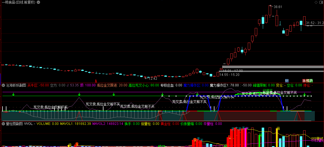Click the 高位死叉小心: 80.00 value
This screenshot has height=147, width=324.
144,85
